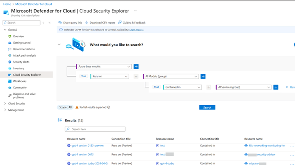Image resolution: width=295 pixels, height=168 pixels.
Task: Collapse the General section
Action: [5, 30]
